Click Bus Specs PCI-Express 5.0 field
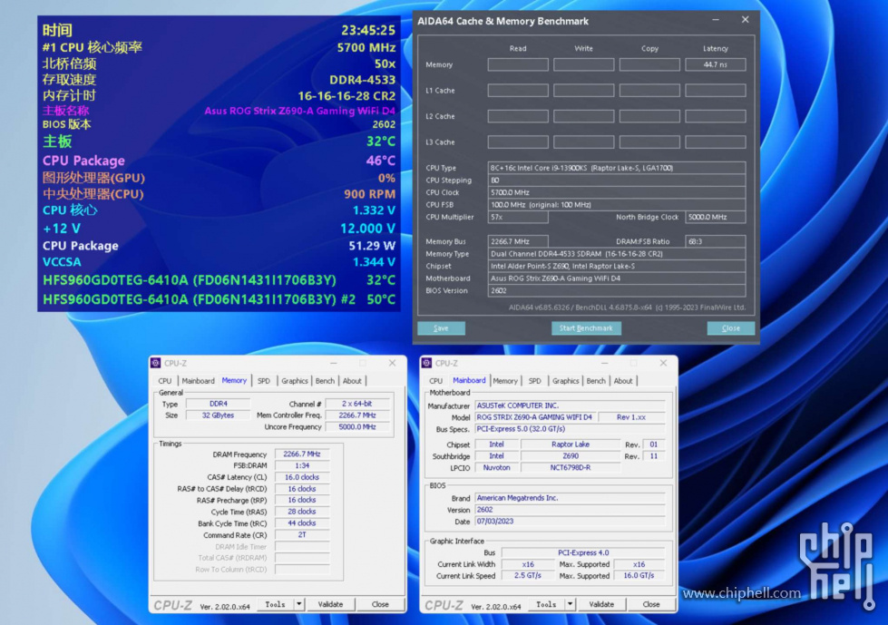Image resolution: width=888 pixels, height=625 pixels. [570, 428]
